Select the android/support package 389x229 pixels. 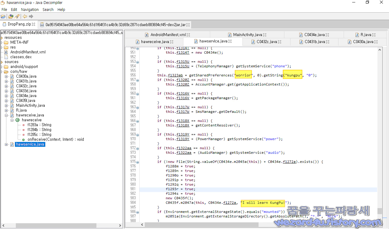24,66
